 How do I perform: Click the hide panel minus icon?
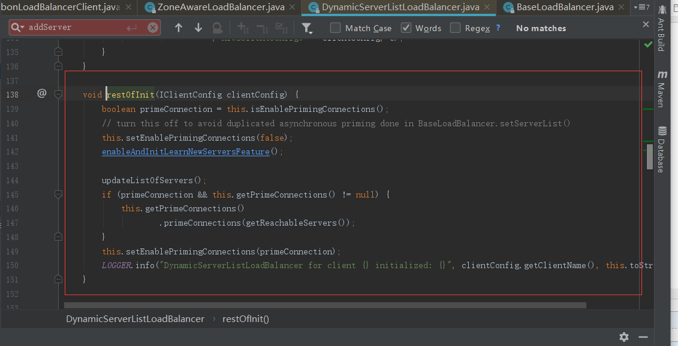[643, 337]
